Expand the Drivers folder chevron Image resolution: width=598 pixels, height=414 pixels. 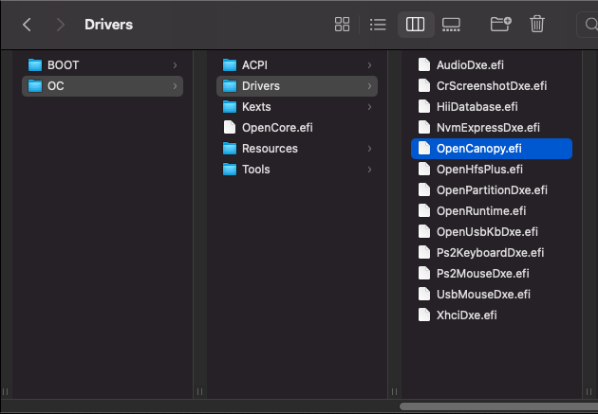[369, 86]
